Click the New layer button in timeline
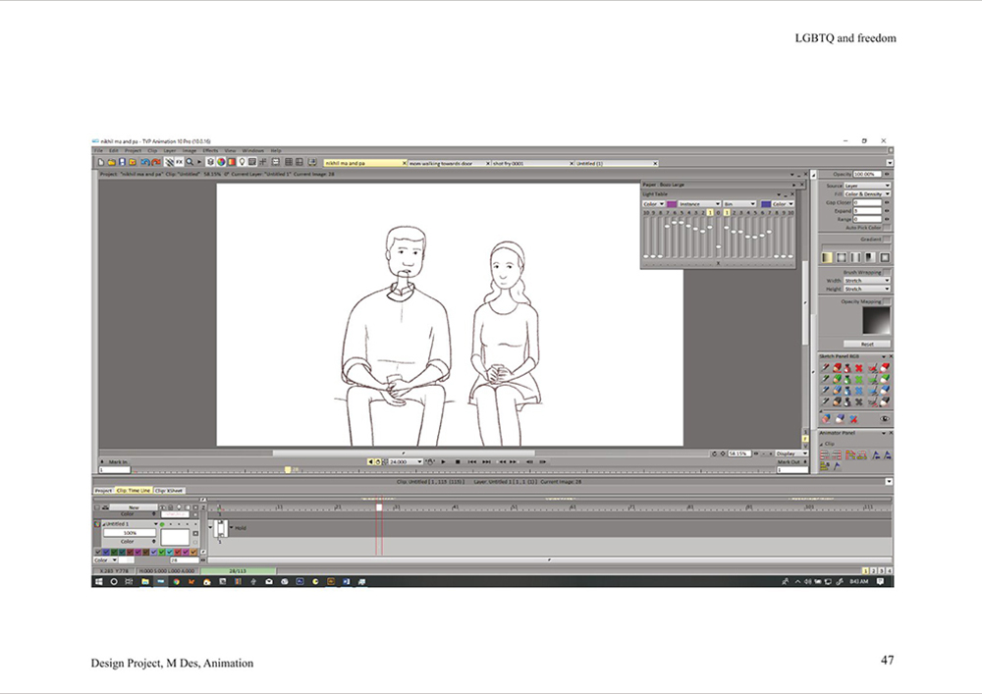 (x=134, y=507)
